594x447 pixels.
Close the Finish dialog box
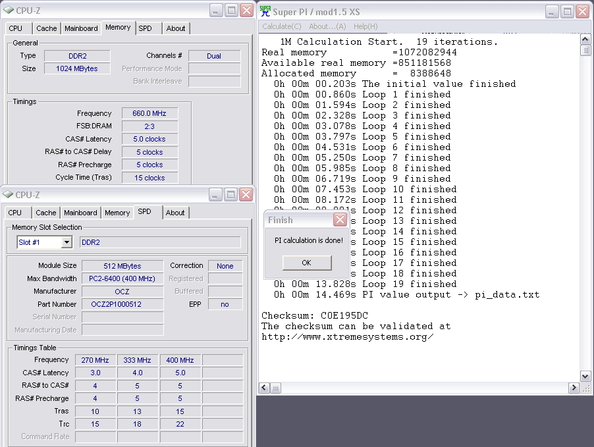340,220
